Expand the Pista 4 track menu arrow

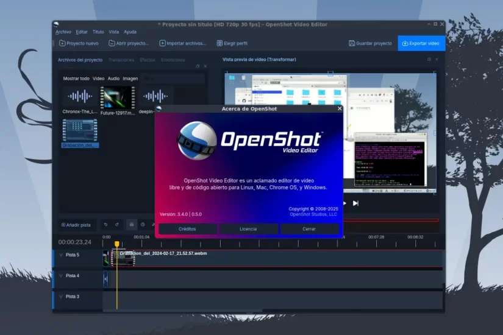pos(60,276)
